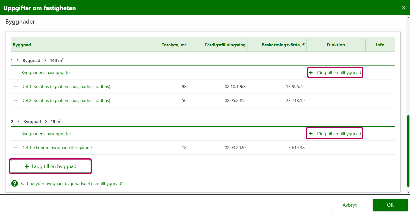Image resolution: width=410 pixels, height=213 pixels.
Task: Close the Uppgifter om fastigheten dialog
Action: point(403,8)
